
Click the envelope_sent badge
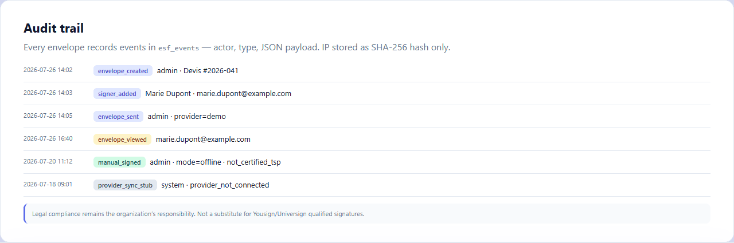click(x=118, y=117)
